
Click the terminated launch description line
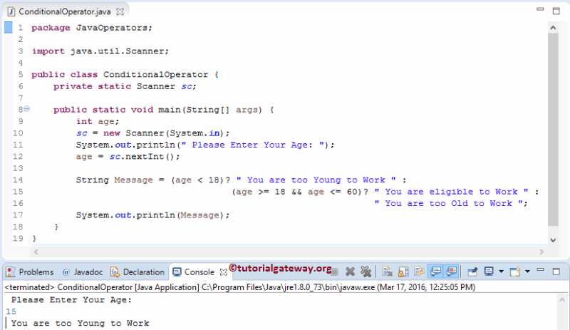(x=240, y=287)
